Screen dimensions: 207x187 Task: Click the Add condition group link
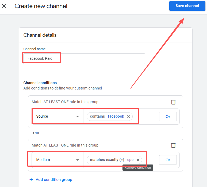click(54, 179)
